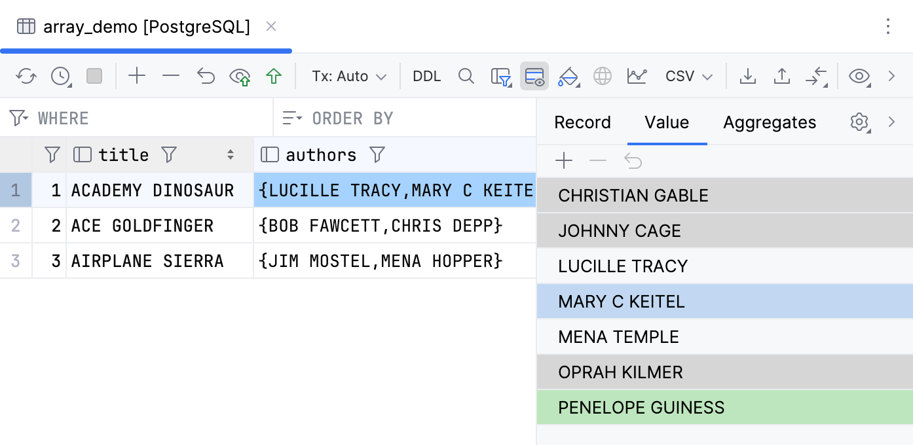Open the CSV format dropdown
The height and width of the screenshot is (445, 913).
coord(688,76)
